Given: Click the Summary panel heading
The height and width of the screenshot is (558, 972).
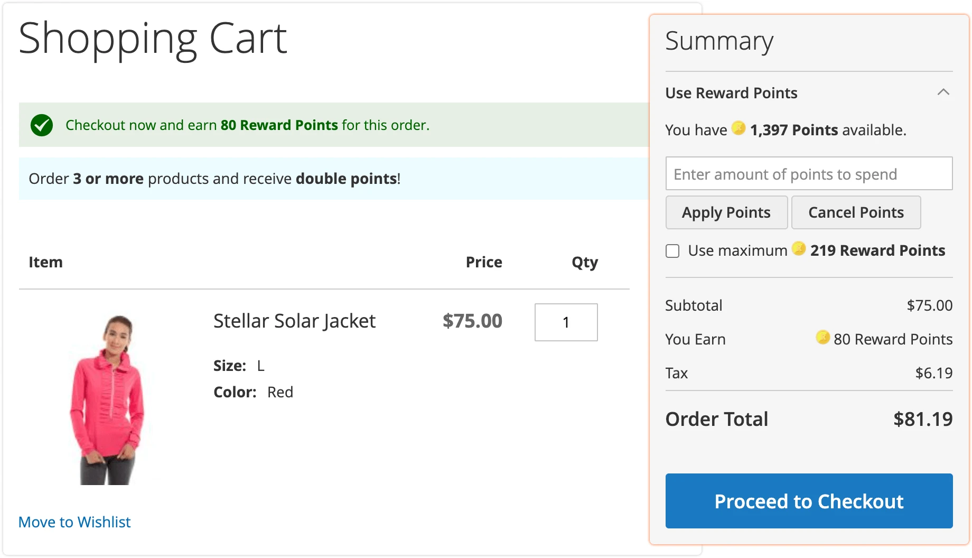Looking at the screenshot, I should (x=719, y=41).
